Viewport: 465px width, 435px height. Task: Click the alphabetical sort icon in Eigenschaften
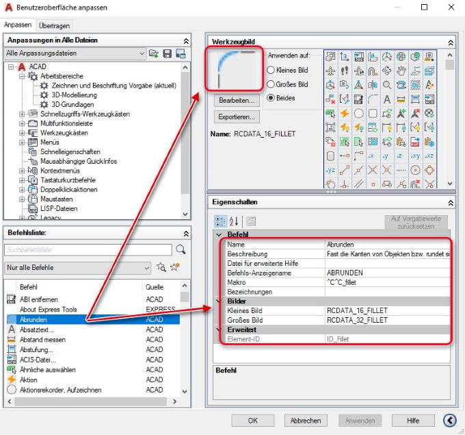pyautogui.click(x=234, y=221)
